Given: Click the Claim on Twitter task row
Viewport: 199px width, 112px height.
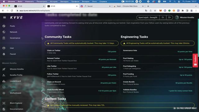Looking at the screenshot, I should pyautogui.click(x=81, y=52).
